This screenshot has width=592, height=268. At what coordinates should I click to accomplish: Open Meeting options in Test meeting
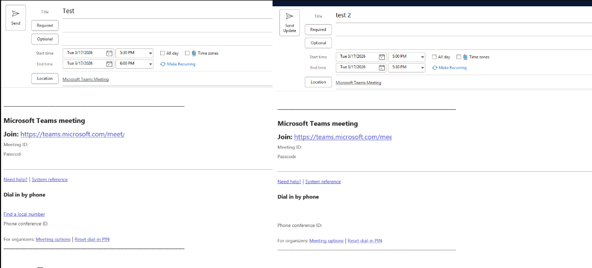53,240
